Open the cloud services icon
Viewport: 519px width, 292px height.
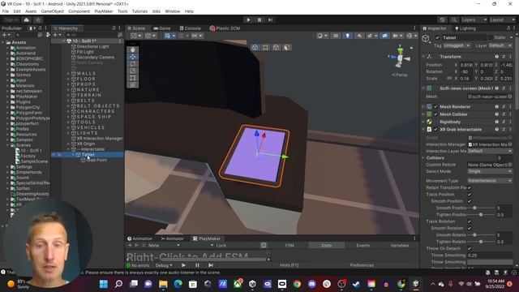click(27, 19)
